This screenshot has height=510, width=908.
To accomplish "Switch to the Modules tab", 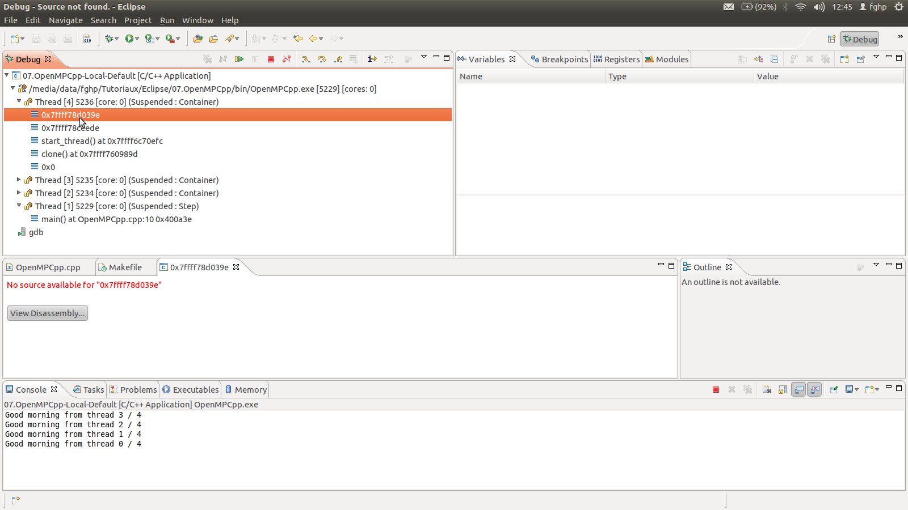I will pyautogui.click(x=667, y=59).
